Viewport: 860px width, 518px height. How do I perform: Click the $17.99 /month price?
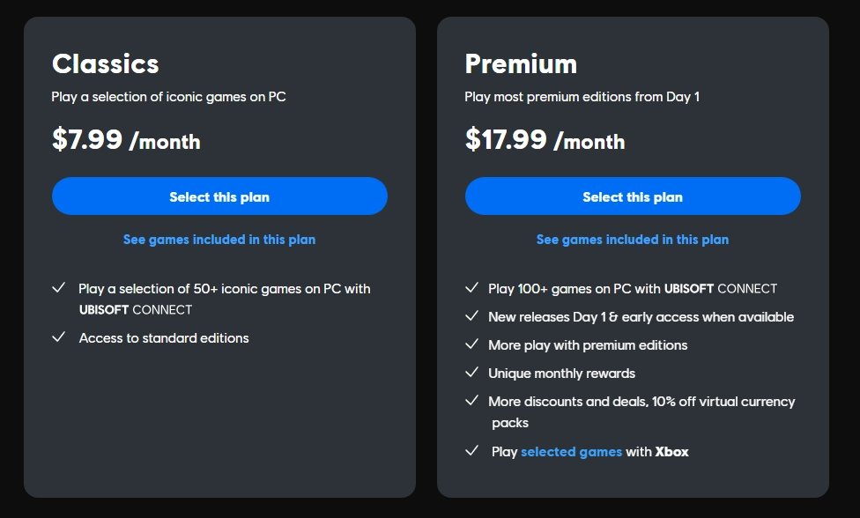(545, 139)
